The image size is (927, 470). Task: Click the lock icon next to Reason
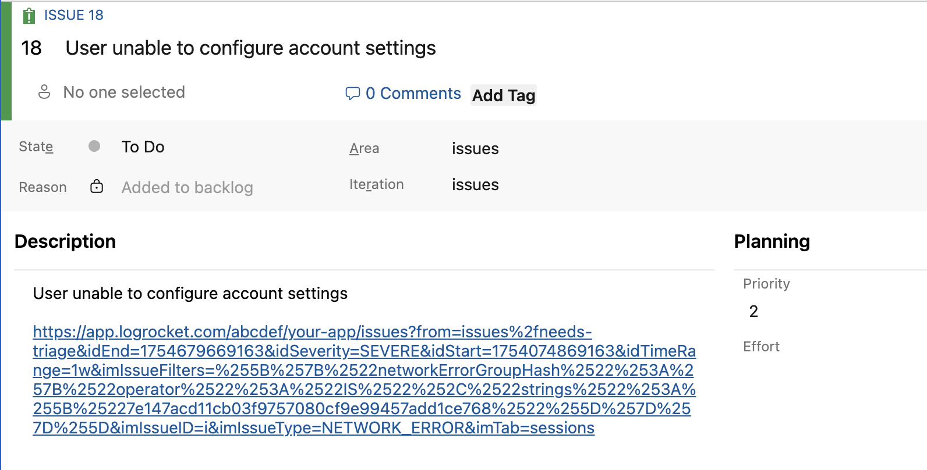point(97,186)
